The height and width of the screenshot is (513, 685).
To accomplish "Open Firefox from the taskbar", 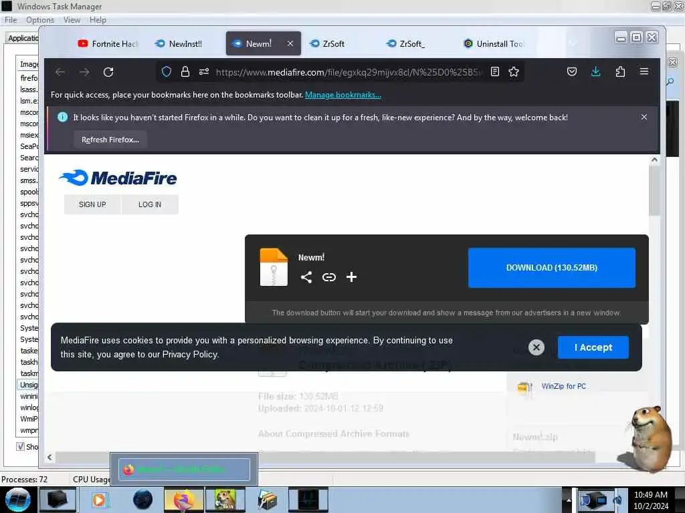I will click(184, 500).
